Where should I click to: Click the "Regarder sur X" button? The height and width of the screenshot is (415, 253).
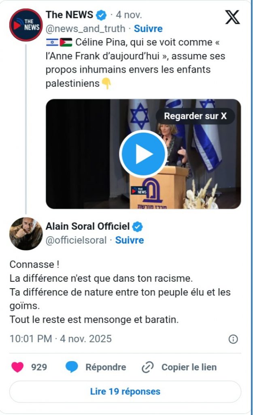195,116
